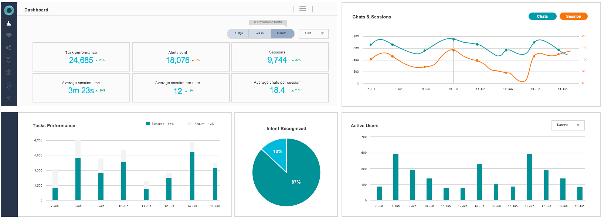Open the cube icon in the sidebar
The height and width of the screenshot is (219, 601).
point(9,72)
